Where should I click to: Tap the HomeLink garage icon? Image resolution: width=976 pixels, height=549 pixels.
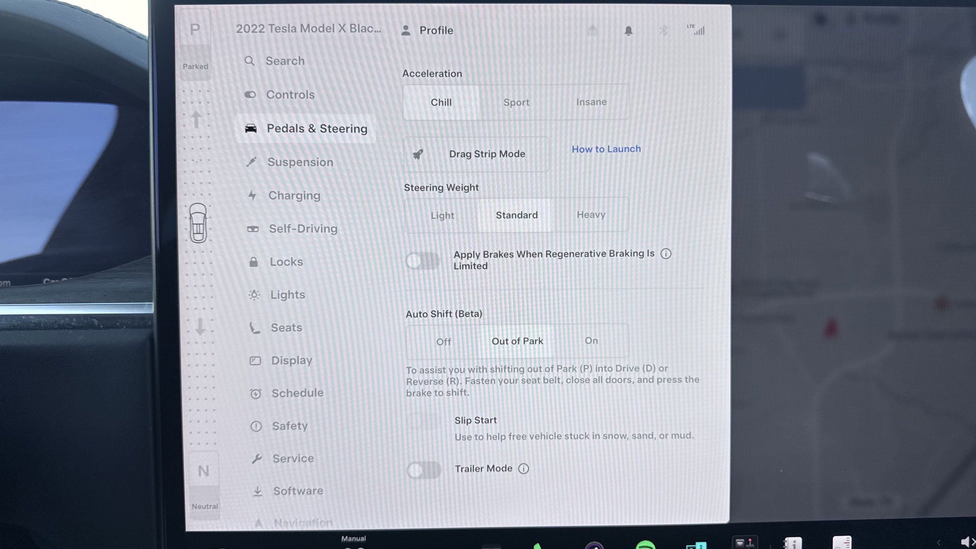tap(592, 31)
